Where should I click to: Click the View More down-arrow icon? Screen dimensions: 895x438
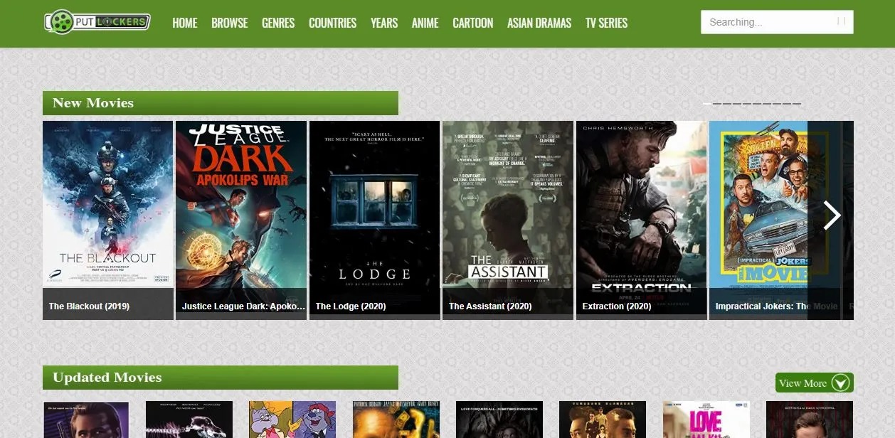click(840, 383)
